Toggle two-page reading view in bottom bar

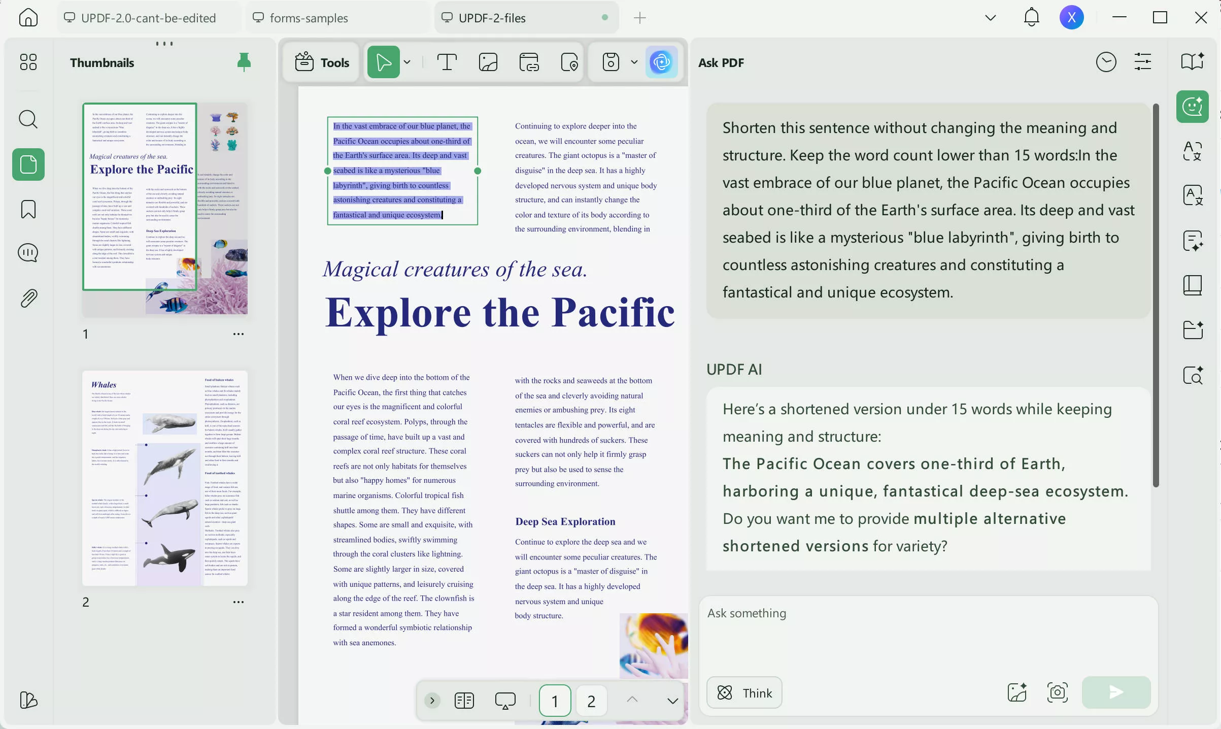(x=464, y=701)
